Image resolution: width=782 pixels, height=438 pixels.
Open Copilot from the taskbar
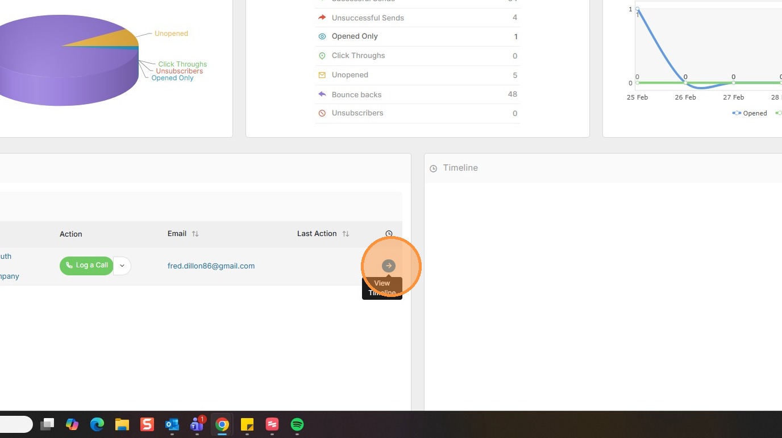pyautogui.click(x=72, y=424)
